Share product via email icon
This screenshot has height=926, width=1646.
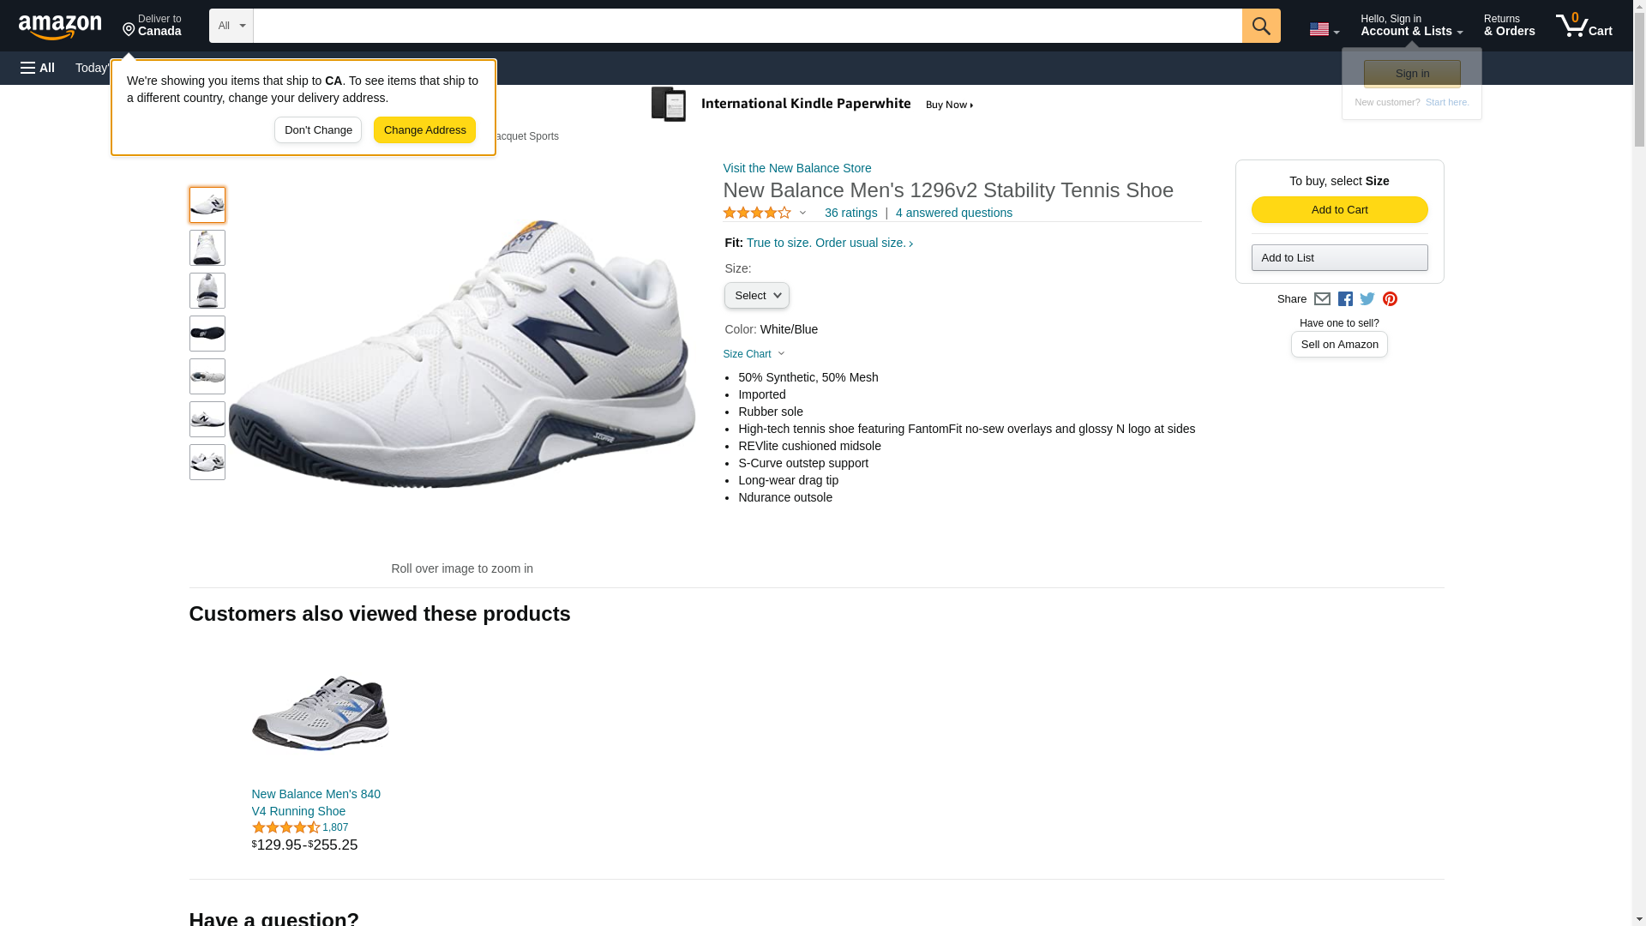pos(1322,299)
